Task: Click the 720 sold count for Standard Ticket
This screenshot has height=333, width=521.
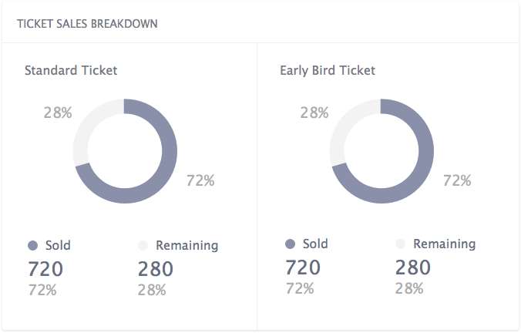Action: pos(45,269)
